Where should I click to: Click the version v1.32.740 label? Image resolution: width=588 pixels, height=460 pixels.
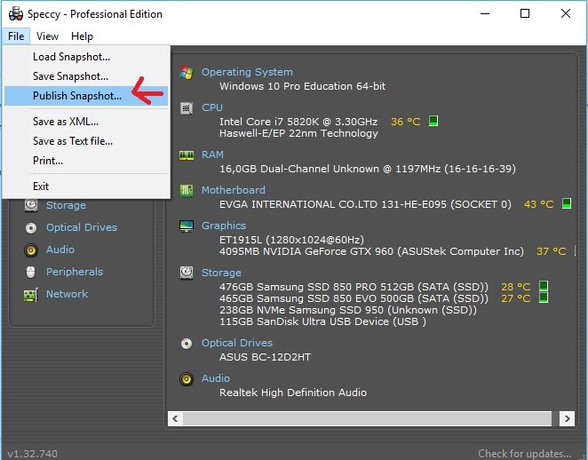pos(32,454)
